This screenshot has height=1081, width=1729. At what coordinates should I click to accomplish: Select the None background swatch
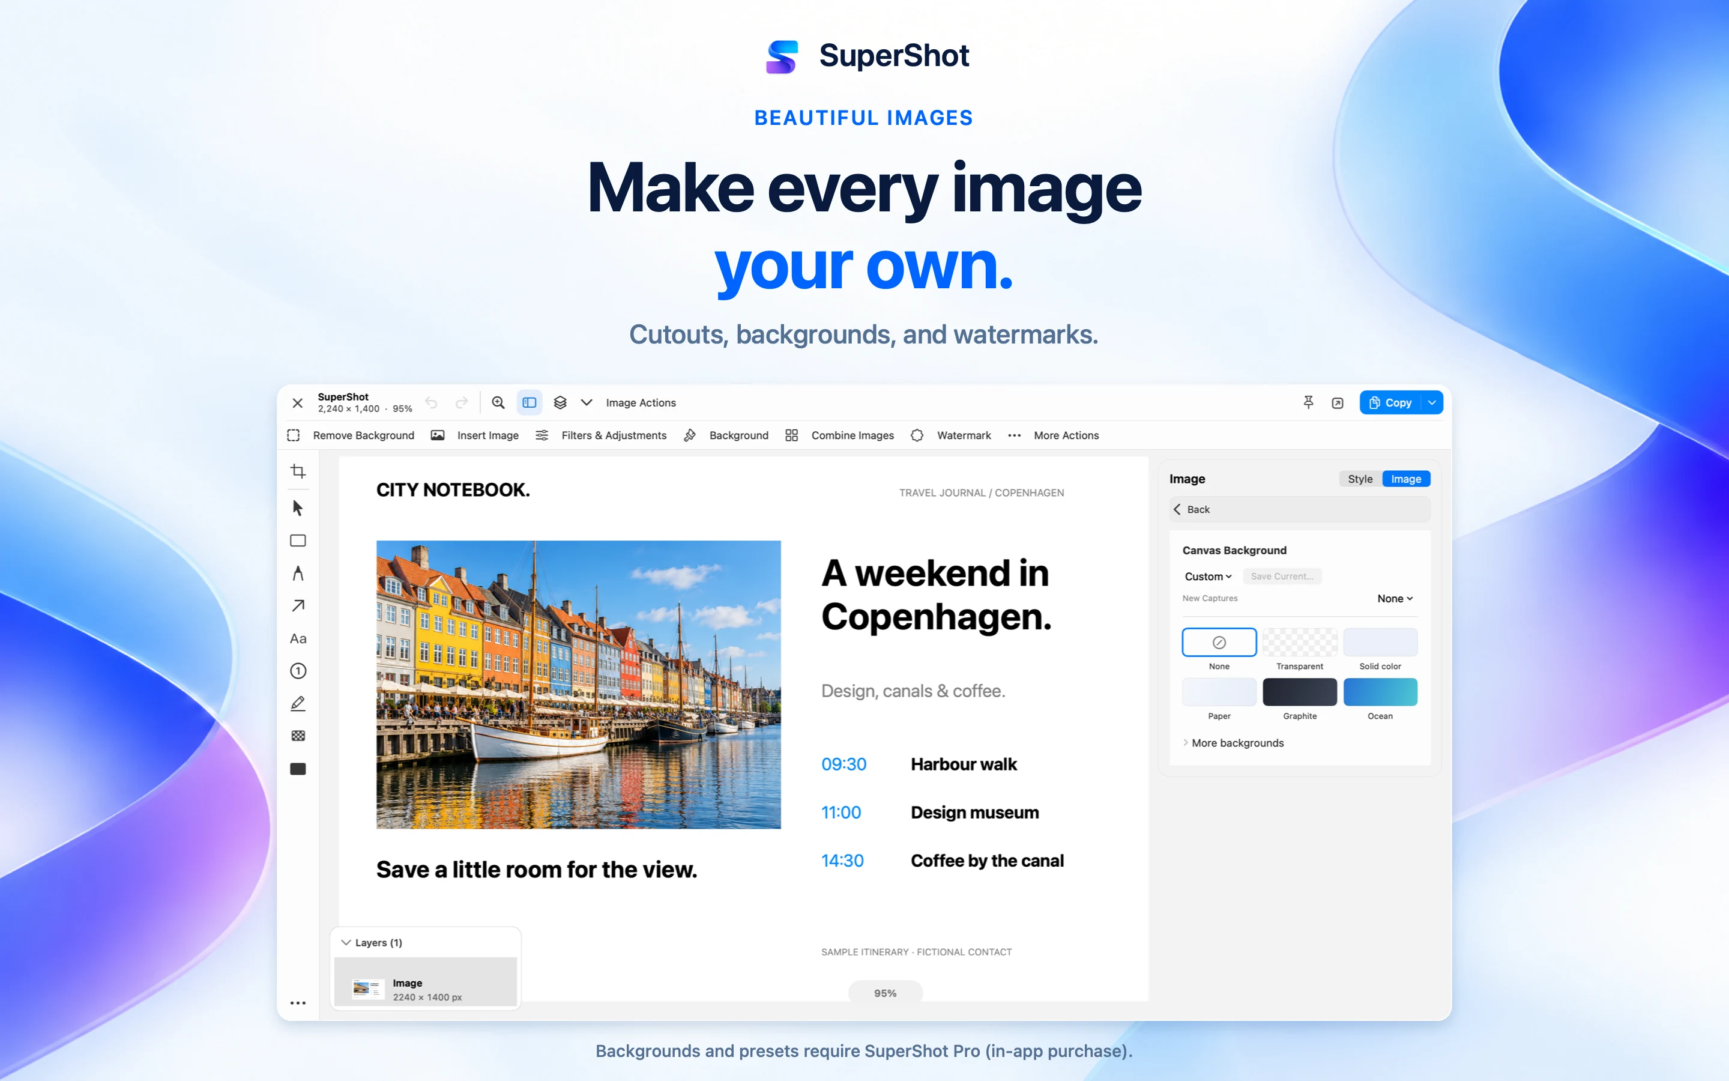point(1219,642)
